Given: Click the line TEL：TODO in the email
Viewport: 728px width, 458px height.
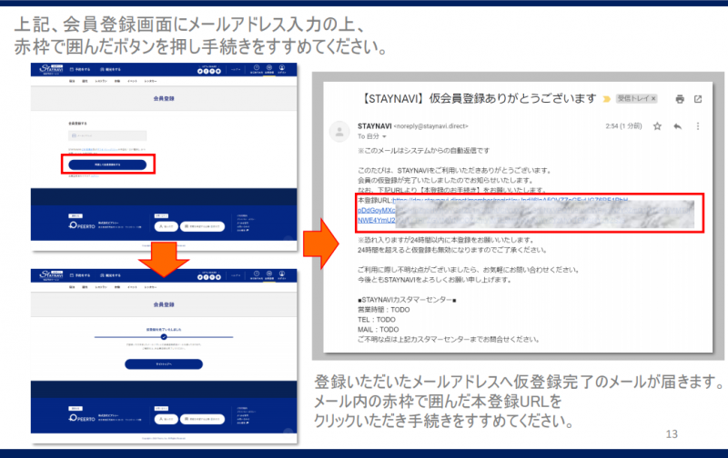Looking at the screenshot, I should click(x=376, y=320).
